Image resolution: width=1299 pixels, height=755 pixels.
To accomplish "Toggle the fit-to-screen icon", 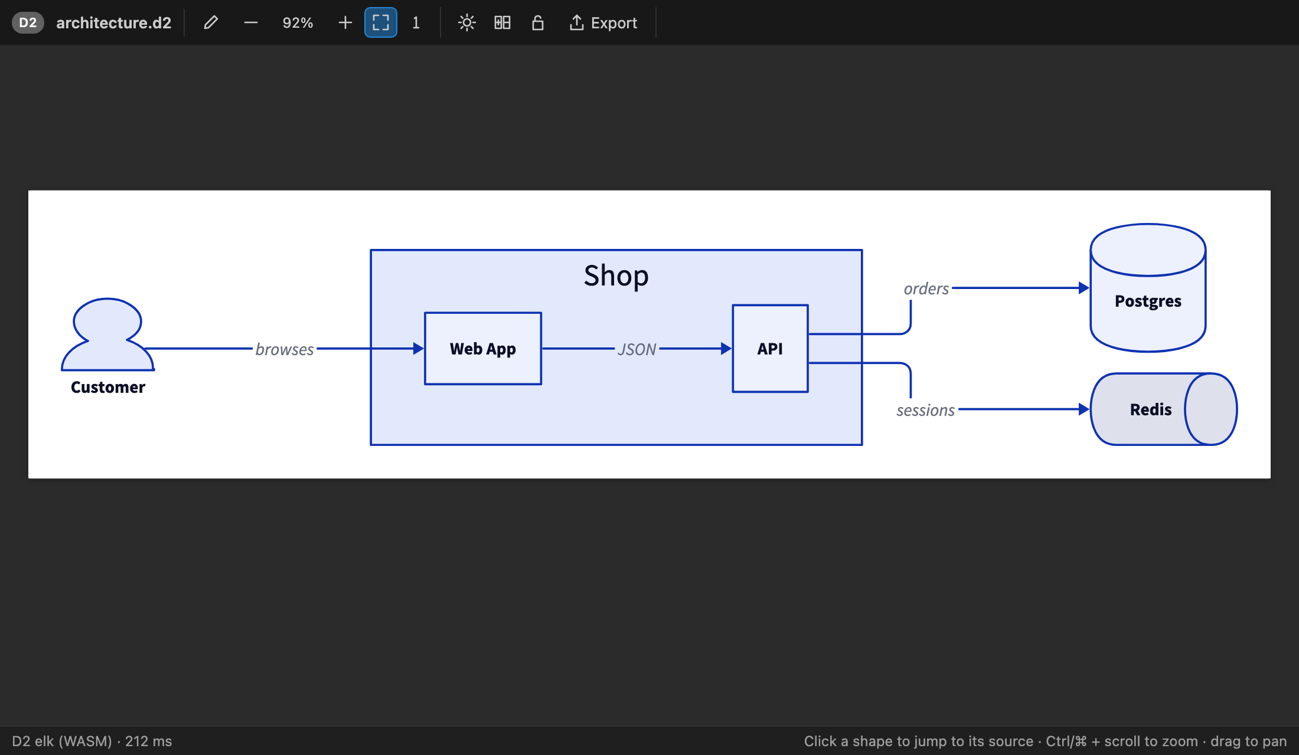I will click(381, 22).
